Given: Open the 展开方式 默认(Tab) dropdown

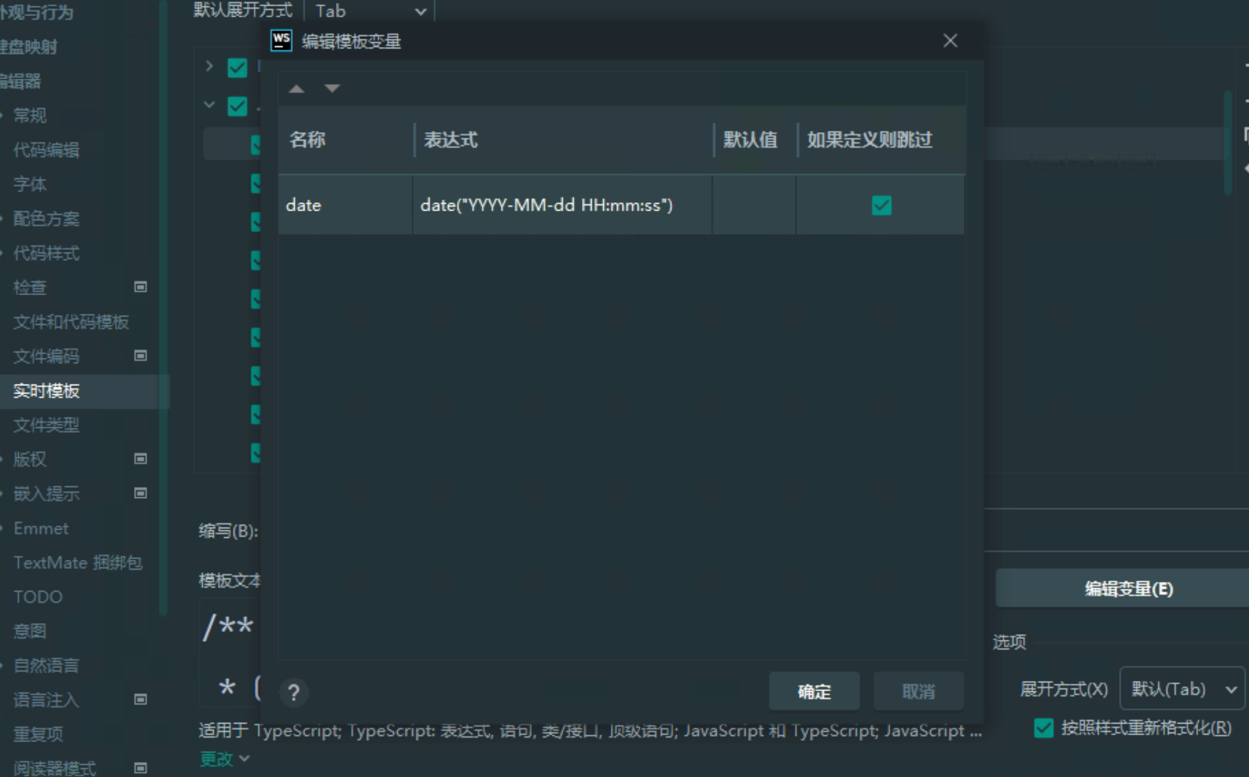Looking at the screenshot, I should tap(1183, 689).
